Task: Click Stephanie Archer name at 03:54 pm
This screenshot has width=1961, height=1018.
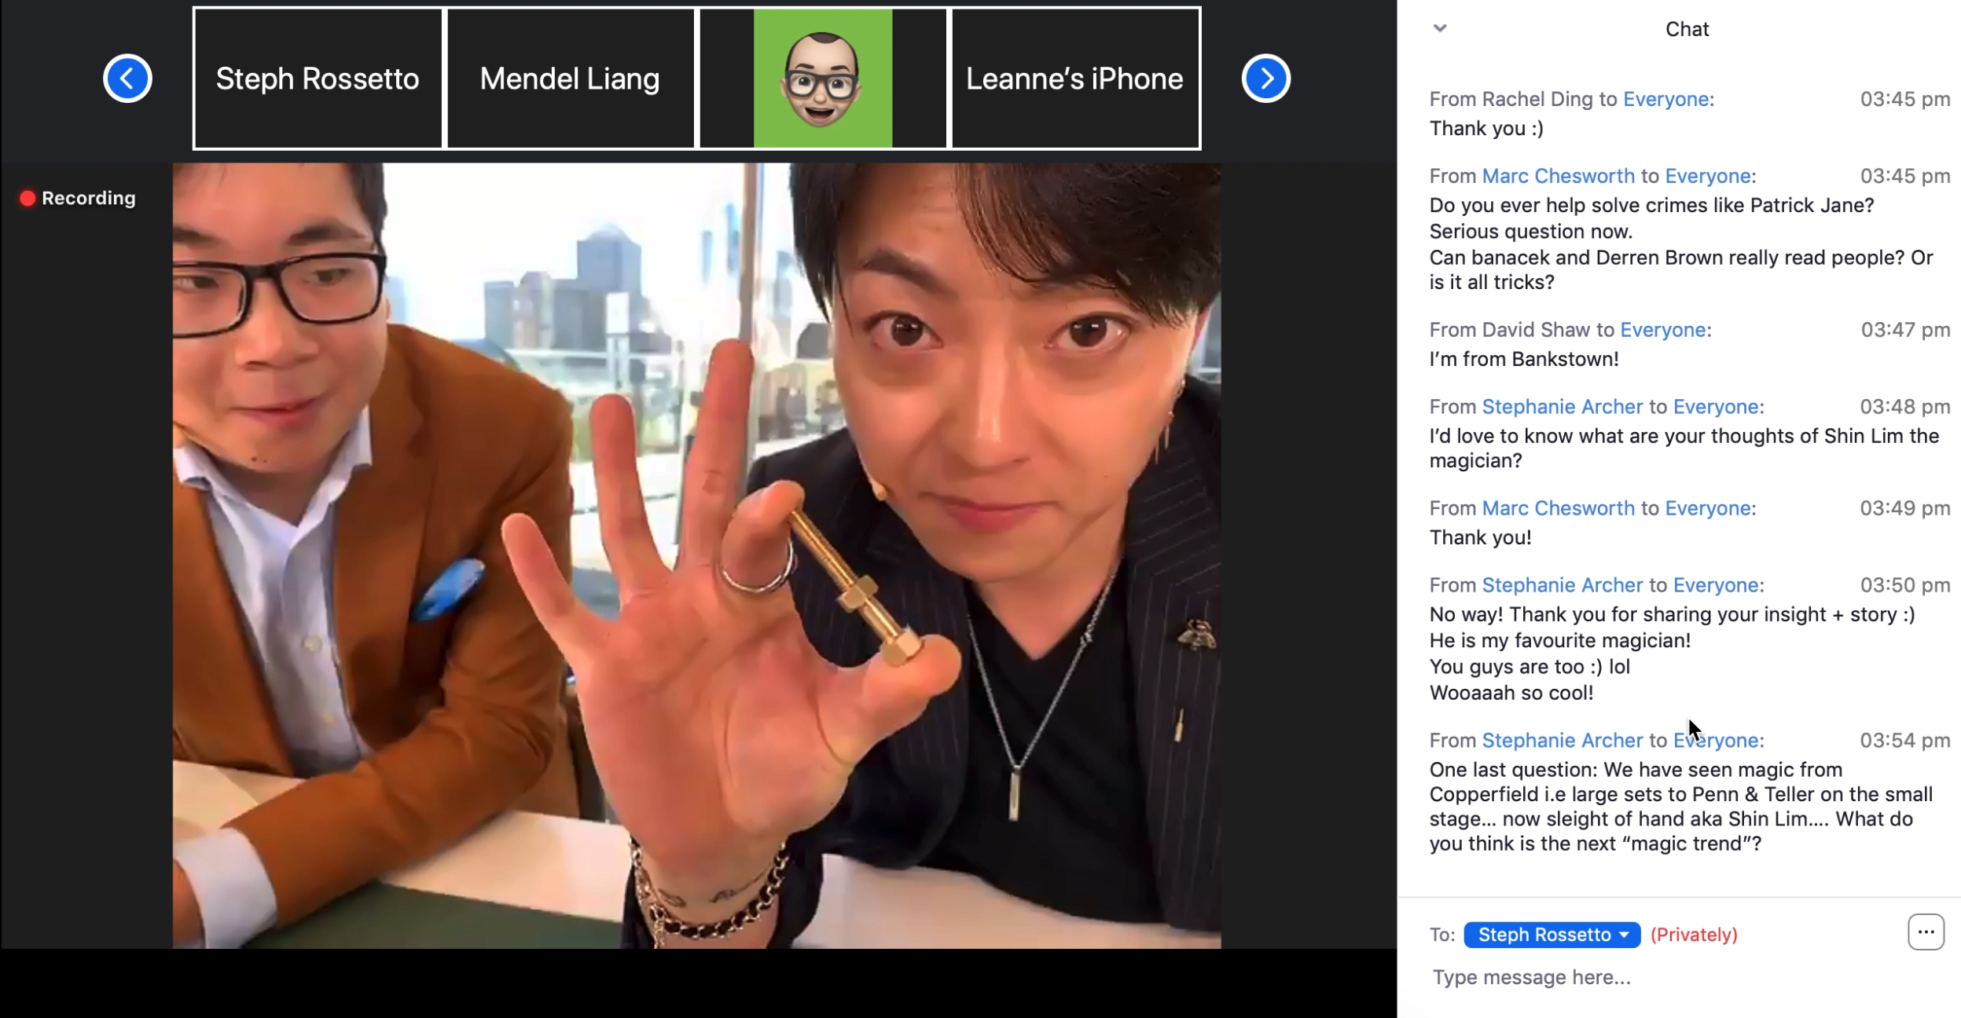Action: tap(1562, 741)
